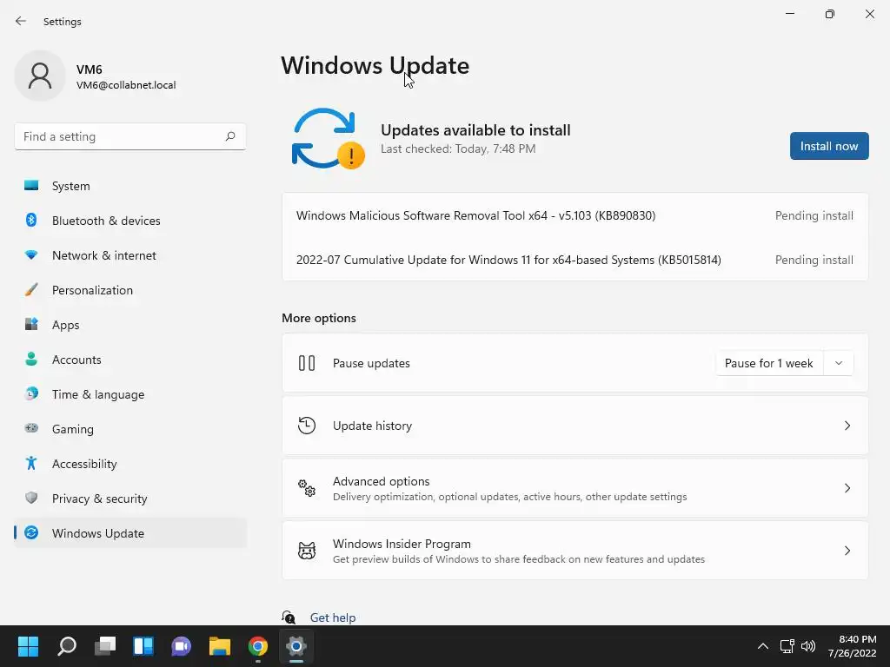Image resolution: width=890 pixels, height=667 pixels.
Task: Open Time & language settings
Action: tap(130, 394)
